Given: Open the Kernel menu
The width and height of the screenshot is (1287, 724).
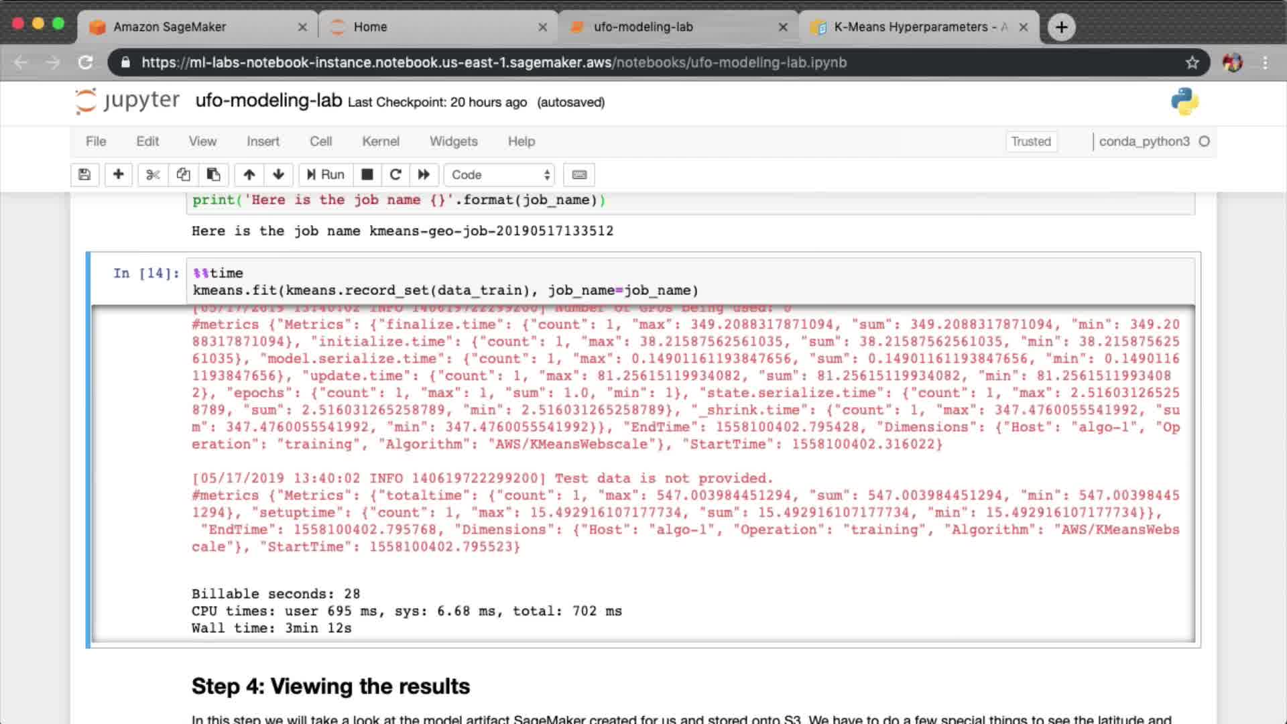Looking at the screenshot, I should [380, 141].
